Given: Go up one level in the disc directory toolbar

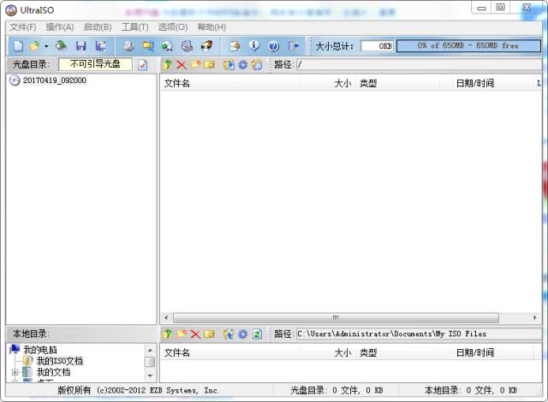Looking at the screenshot, I should (x=168, y=64).
